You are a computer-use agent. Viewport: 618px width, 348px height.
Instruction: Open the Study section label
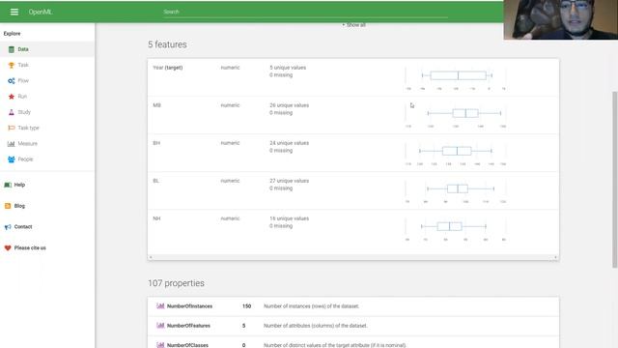pyautogui.click(x=24, y=112)
